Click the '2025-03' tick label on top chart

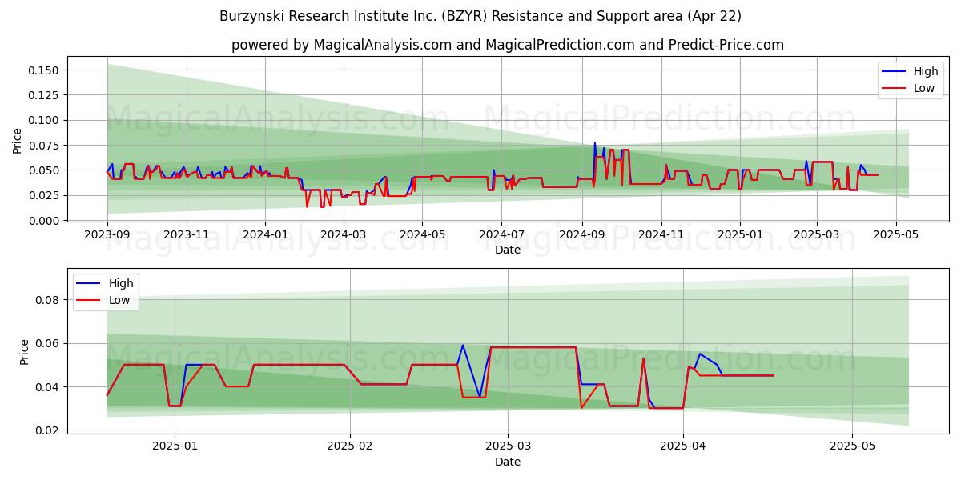click(x=816, y=235)
